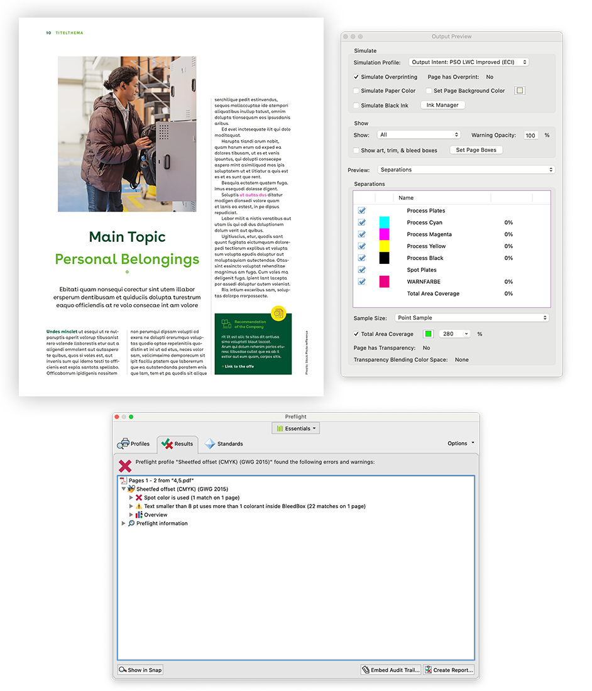Click the Process Cyan color swatch

pyautogui.click(x=385, y=222)
